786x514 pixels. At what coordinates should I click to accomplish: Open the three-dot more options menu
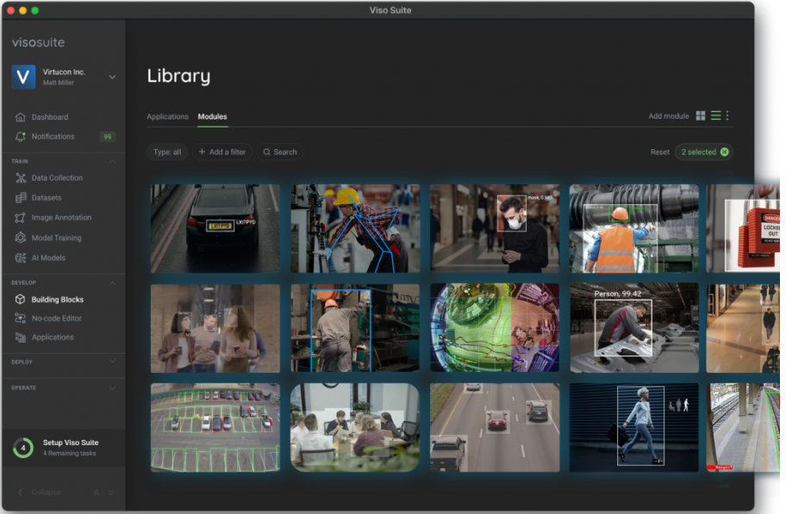(727, 115)
